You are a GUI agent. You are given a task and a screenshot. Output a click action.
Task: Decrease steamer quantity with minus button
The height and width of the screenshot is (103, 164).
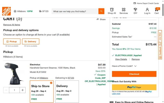tap(6, 90)
